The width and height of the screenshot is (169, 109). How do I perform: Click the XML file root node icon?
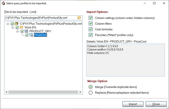coord(17,24)
